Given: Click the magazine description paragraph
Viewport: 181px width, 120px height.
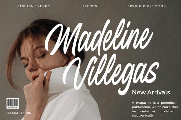Looking at the screenshot, I should coord(155,109).
